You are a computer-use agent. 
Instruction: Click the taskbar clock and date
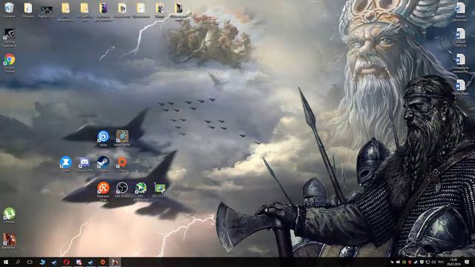pyautogui.click(x=453, y=262)
